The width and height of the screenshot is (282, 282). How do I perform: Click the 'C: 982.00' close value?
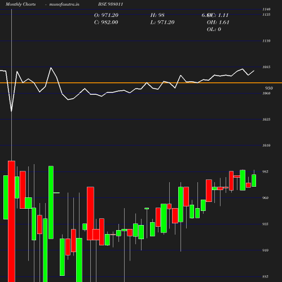pyautogui.click(x=106, y=23)
